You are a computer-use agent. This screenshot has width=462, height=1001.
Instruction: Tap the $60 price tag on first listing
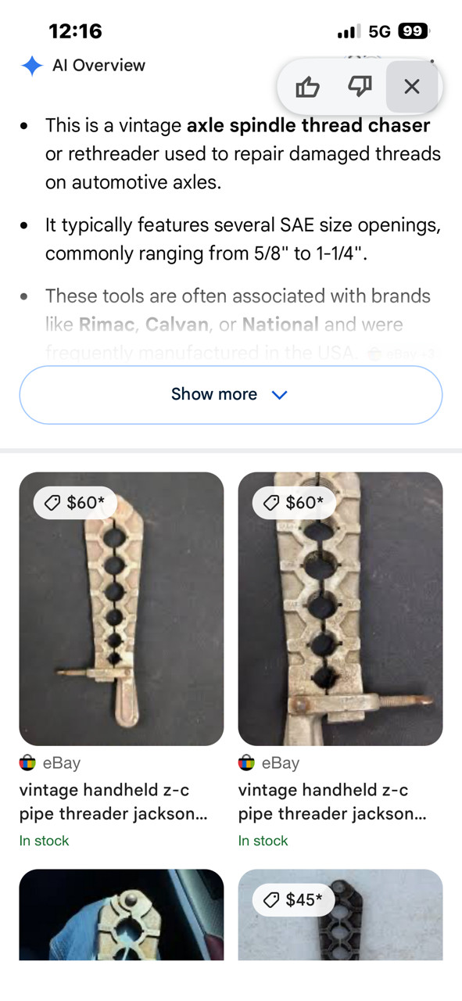coord(74,503)
